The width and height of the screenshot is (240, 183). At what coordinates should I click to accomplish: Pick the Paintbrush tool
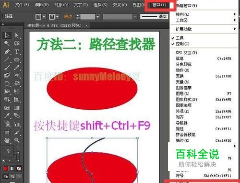point(7,68)
